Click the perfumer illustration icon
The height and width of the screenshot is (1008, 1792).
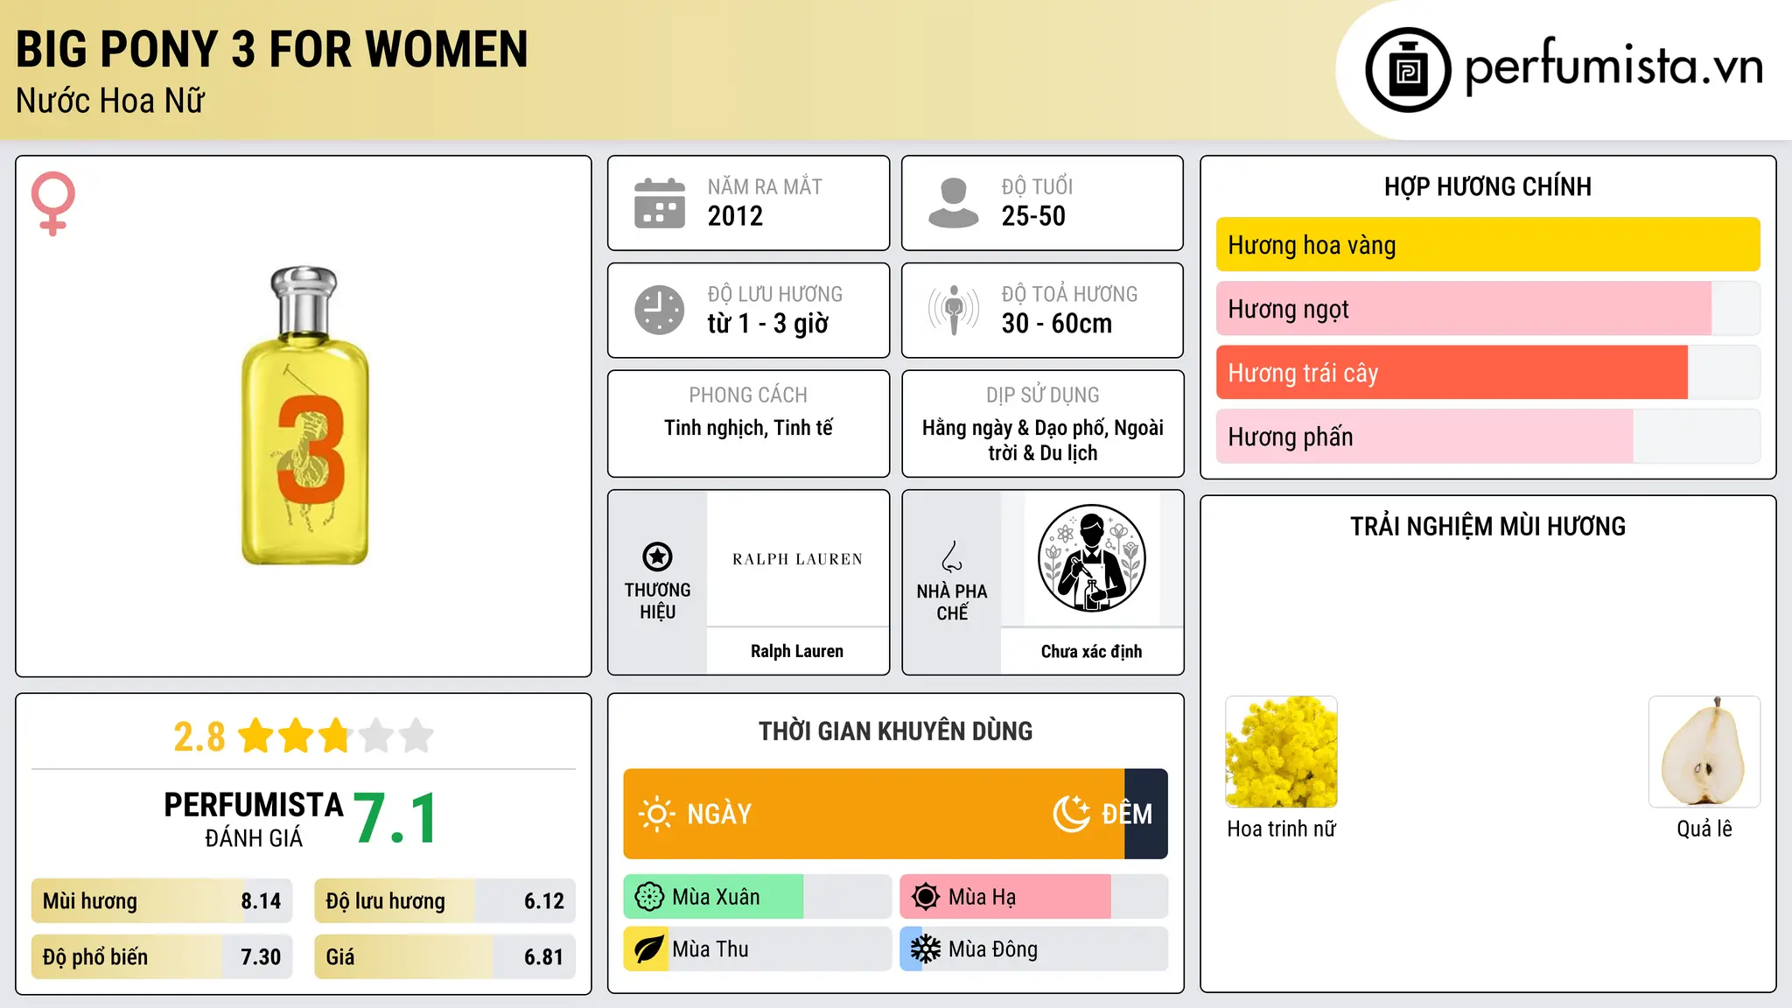click(x=1091, y=558)
